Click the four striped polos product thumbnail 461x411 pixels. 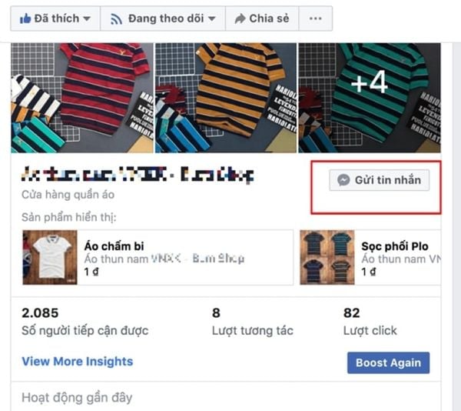(x=327, y=257)
